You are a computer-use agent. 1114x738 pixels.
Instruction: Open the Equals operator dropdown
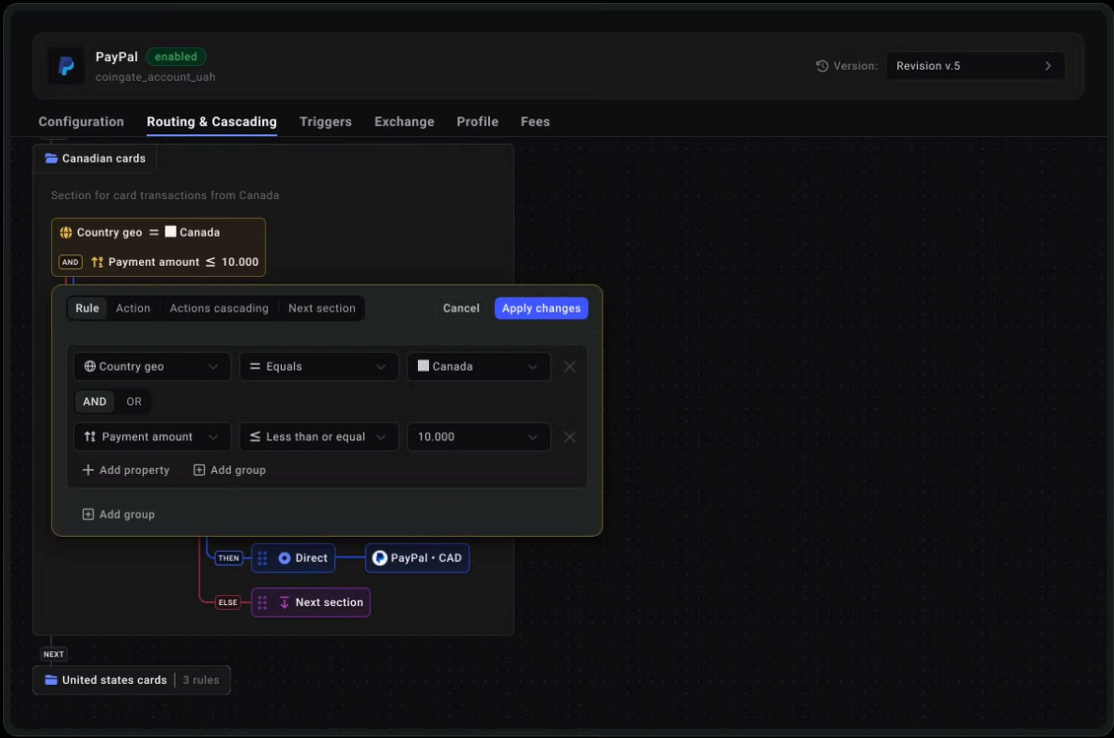(x=319, y=366)
